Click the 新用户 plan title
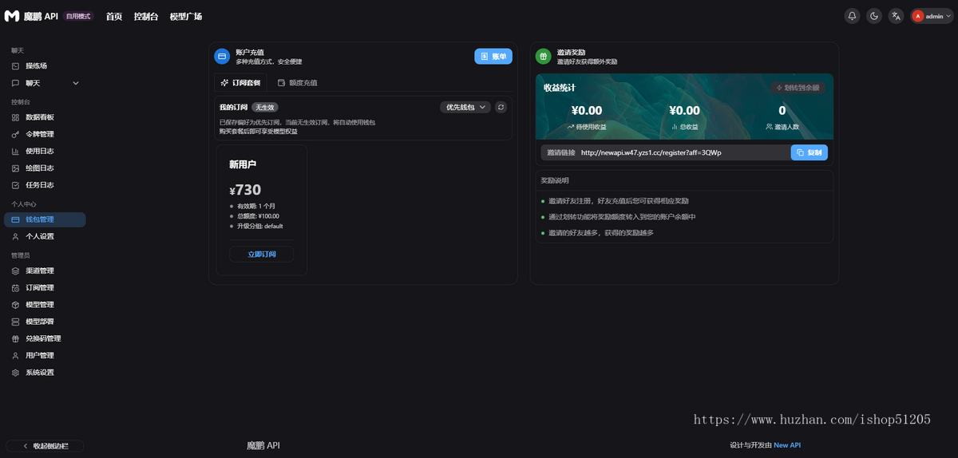Viewport: 958px width, 458px height. [243, 164]
